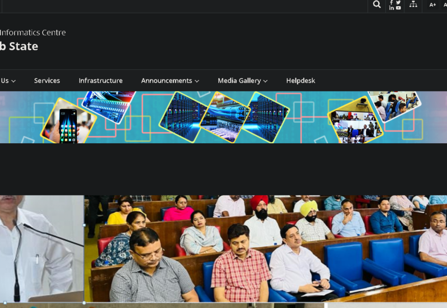Go to the Infrastructure page
The height and width of the screenshot is (308, 447).
tap(101, 81)
